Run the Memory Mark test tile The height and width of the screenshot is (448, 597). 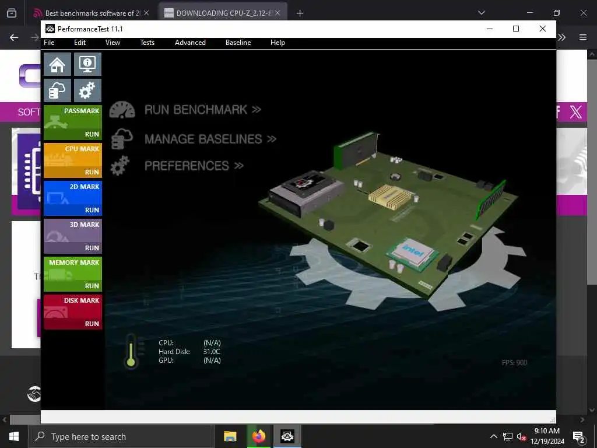(73, 274)
